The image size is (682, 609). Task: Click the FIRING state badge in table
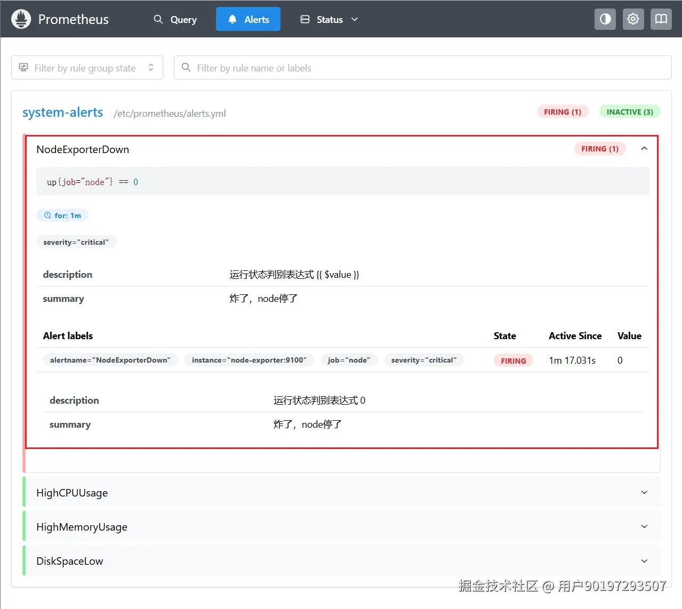point(513,360)
